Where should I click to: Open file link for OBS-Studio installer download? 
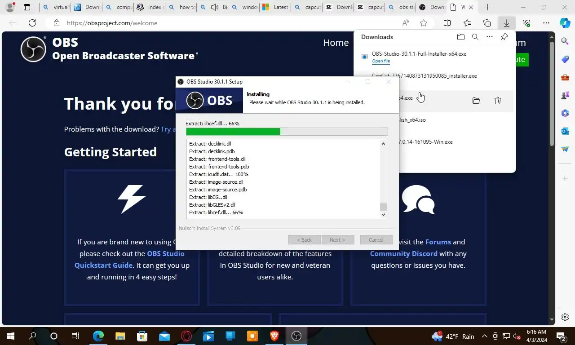(381, 61)
